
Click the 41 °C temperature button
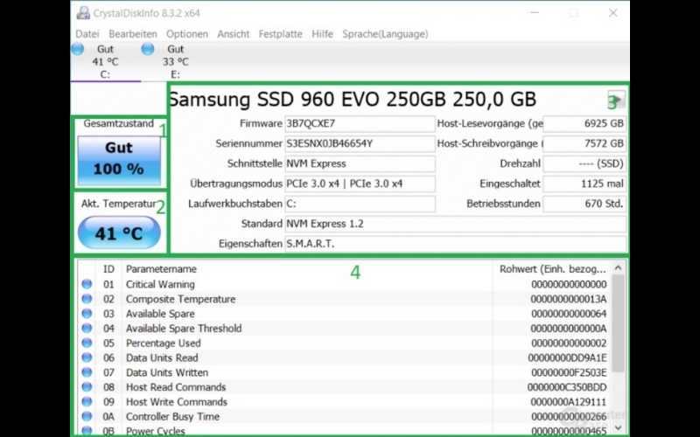point(119,232)
